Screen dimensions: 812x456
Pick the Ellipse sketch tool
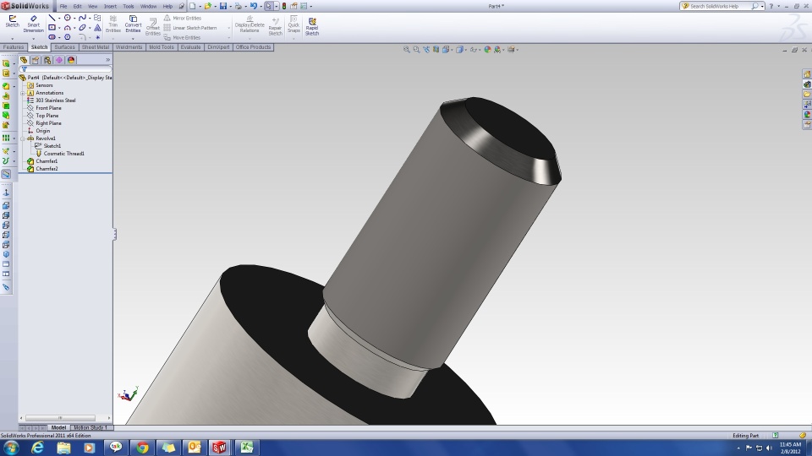coord(82,27)
